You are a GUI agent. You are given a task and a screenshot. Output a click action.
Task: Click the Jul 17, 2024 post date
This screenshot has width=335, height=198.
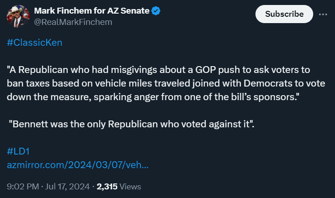68,187
